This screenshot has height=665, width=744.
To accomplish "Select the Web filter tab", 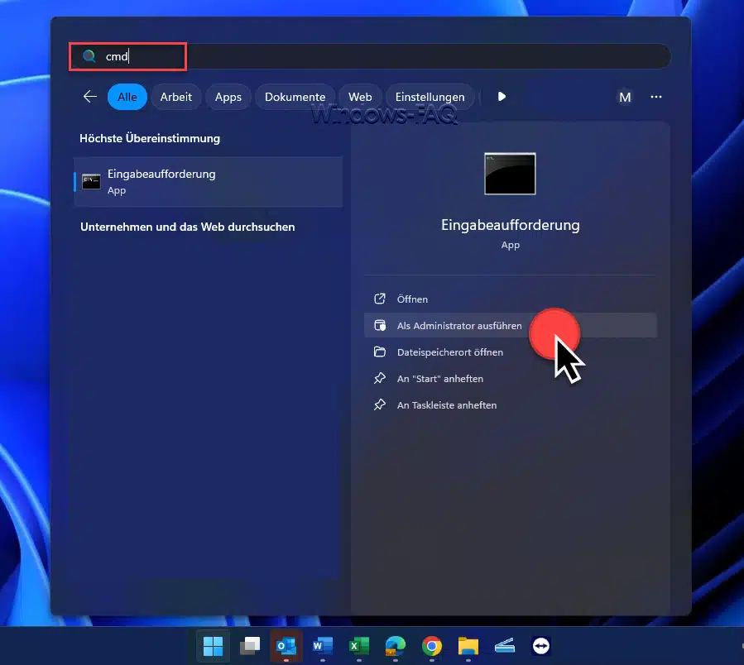I will (360, 97).
